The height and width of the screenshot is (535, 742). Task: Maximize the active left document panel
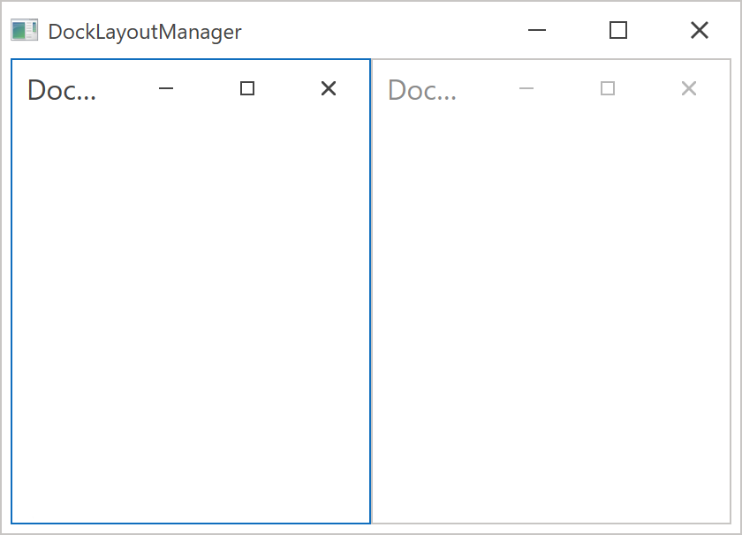pos(247,88)
